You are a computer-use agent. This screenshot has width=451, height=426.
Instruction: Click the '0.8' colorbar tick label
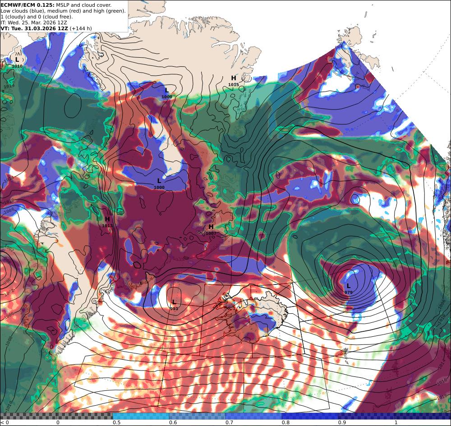click(285, 422)
